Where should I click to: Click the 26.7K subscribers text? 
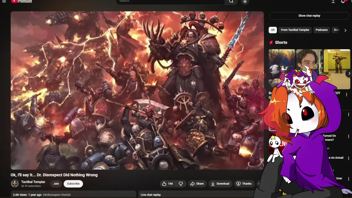coord(31,186)
